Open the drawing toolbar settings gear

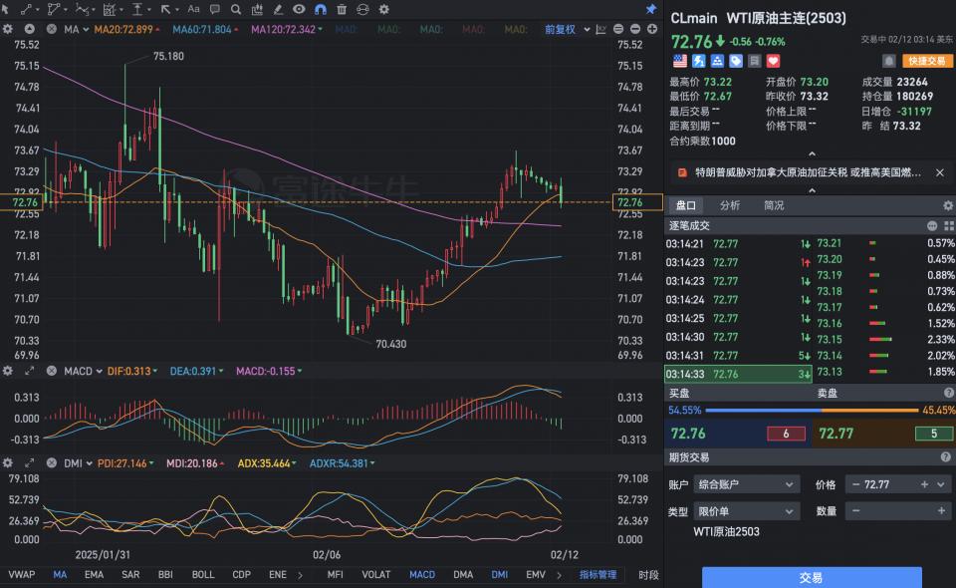click(x=383, y=9)
